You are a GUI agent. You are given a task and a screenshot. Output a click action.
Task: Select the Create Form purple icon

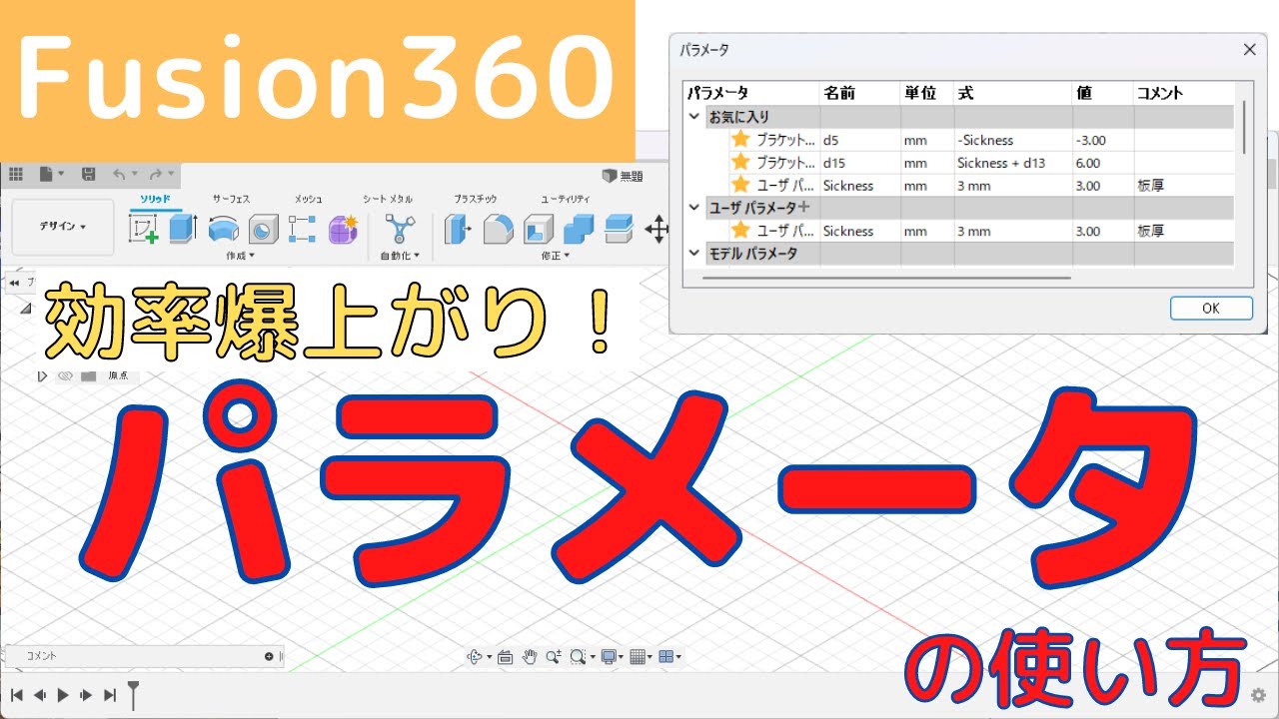pos(343,230)
